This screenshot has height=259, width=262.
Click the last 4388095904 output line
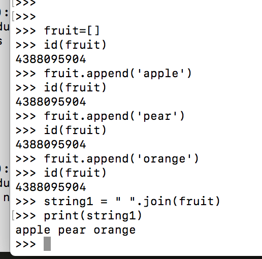(x=51, y=187)
